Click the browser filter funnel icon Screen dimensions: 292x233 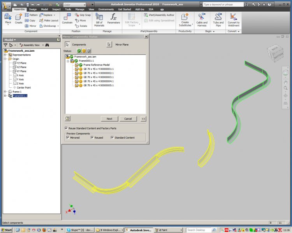[x=5, y=45]
